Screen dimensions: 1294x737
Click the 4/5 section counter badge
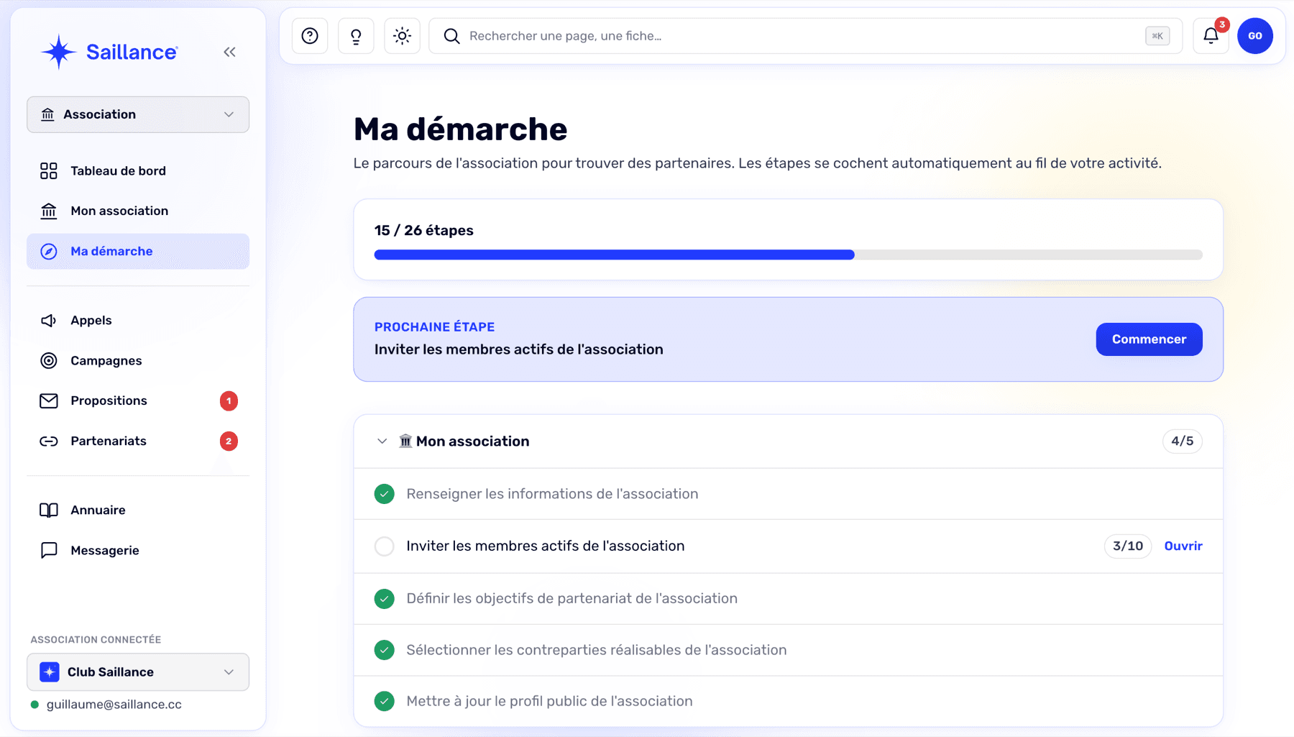tap(1182, 441)
